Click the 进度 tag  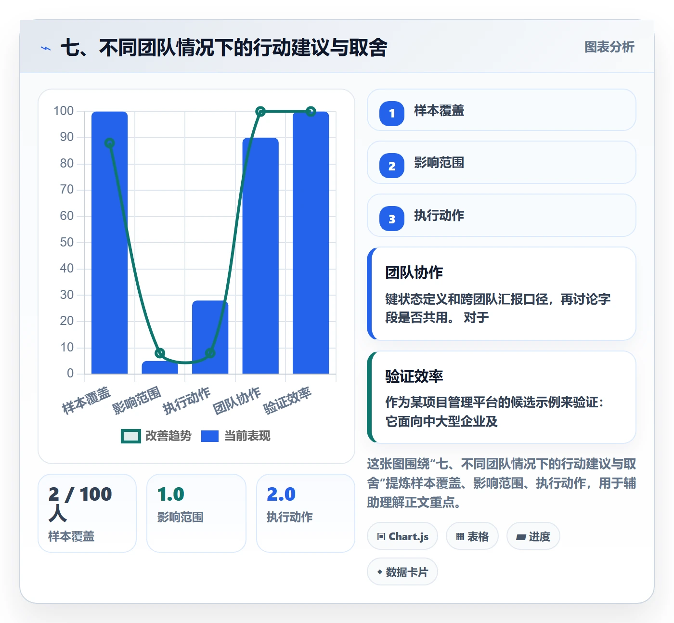(x=533, y=536)
